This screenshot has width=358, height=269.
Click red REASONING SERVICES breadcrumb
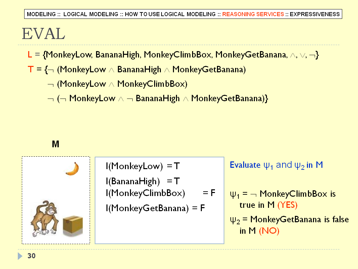tap(253, 14)
